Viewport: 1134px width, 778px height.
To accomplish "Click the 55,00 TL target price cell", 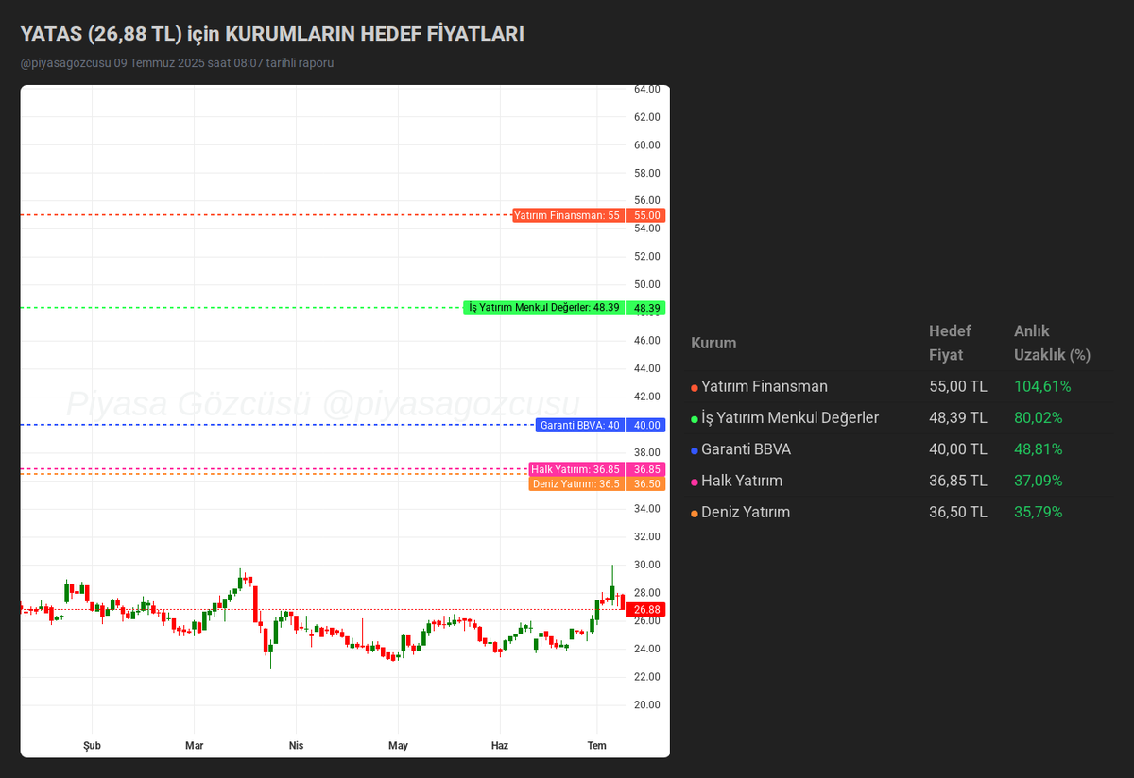I will 958,386.
